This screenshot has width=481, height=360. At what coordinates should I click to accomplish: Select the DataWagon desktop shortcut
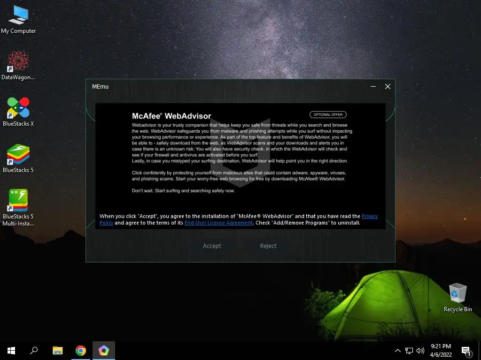pyautogui.click(x=18, y=66)
